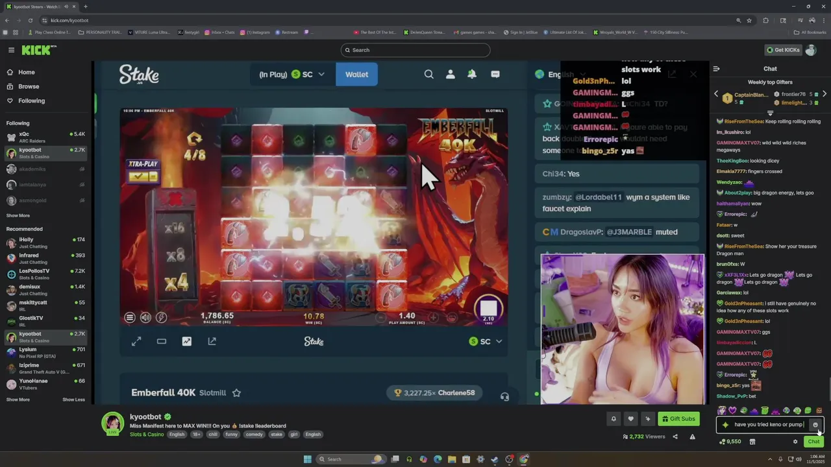The width and height of the screenshot is (831, 467).
Task: Open Restream bookmark
Action: (287, 32)
